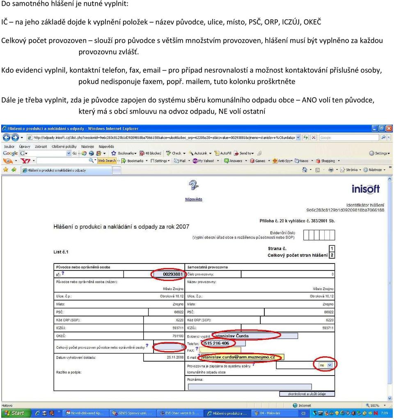Switch to Novell-delivered Ap... taskbar window
Screen dimensions: 394x419
click(86, 413)
